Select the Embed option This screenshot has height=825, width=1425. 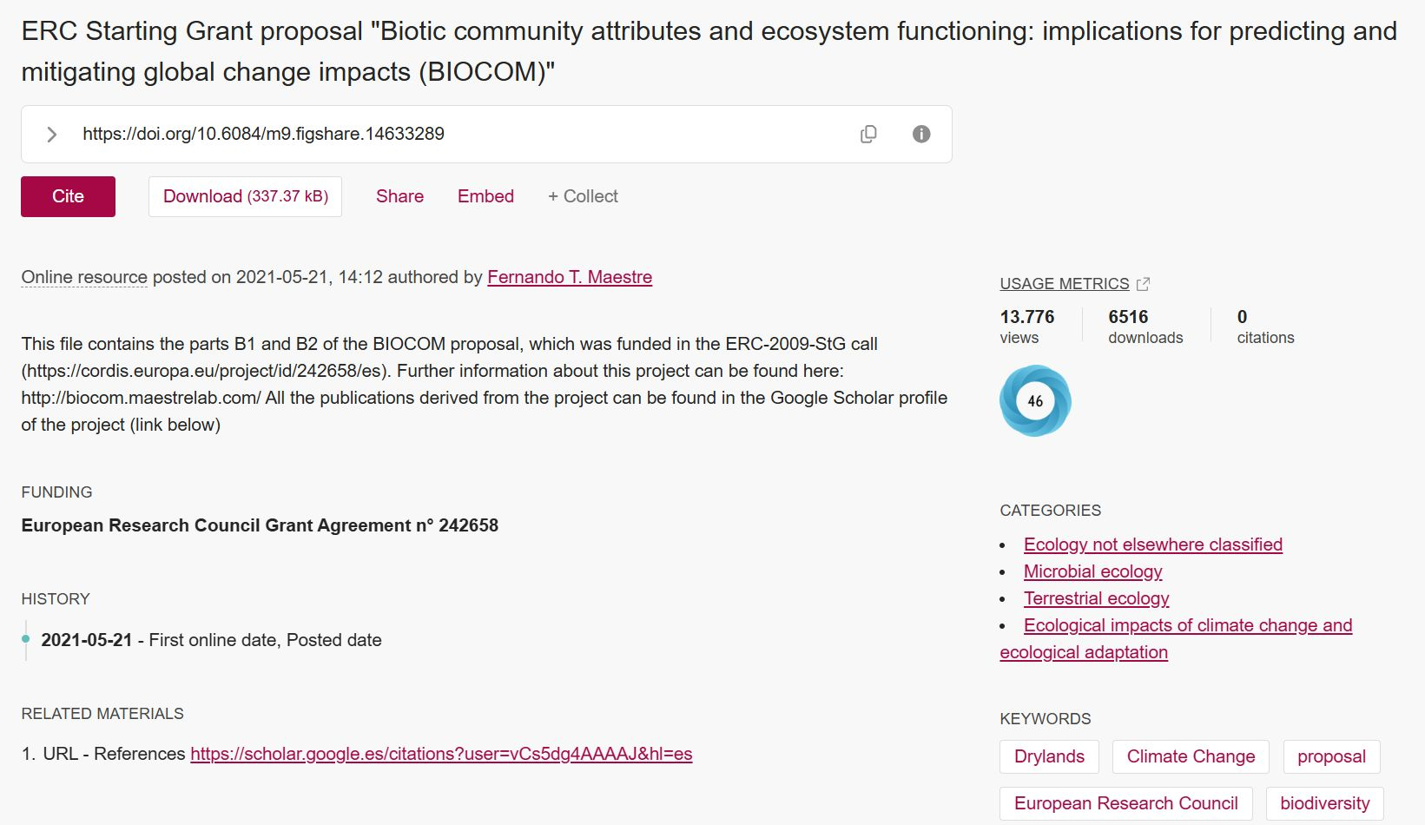(485, 196)
